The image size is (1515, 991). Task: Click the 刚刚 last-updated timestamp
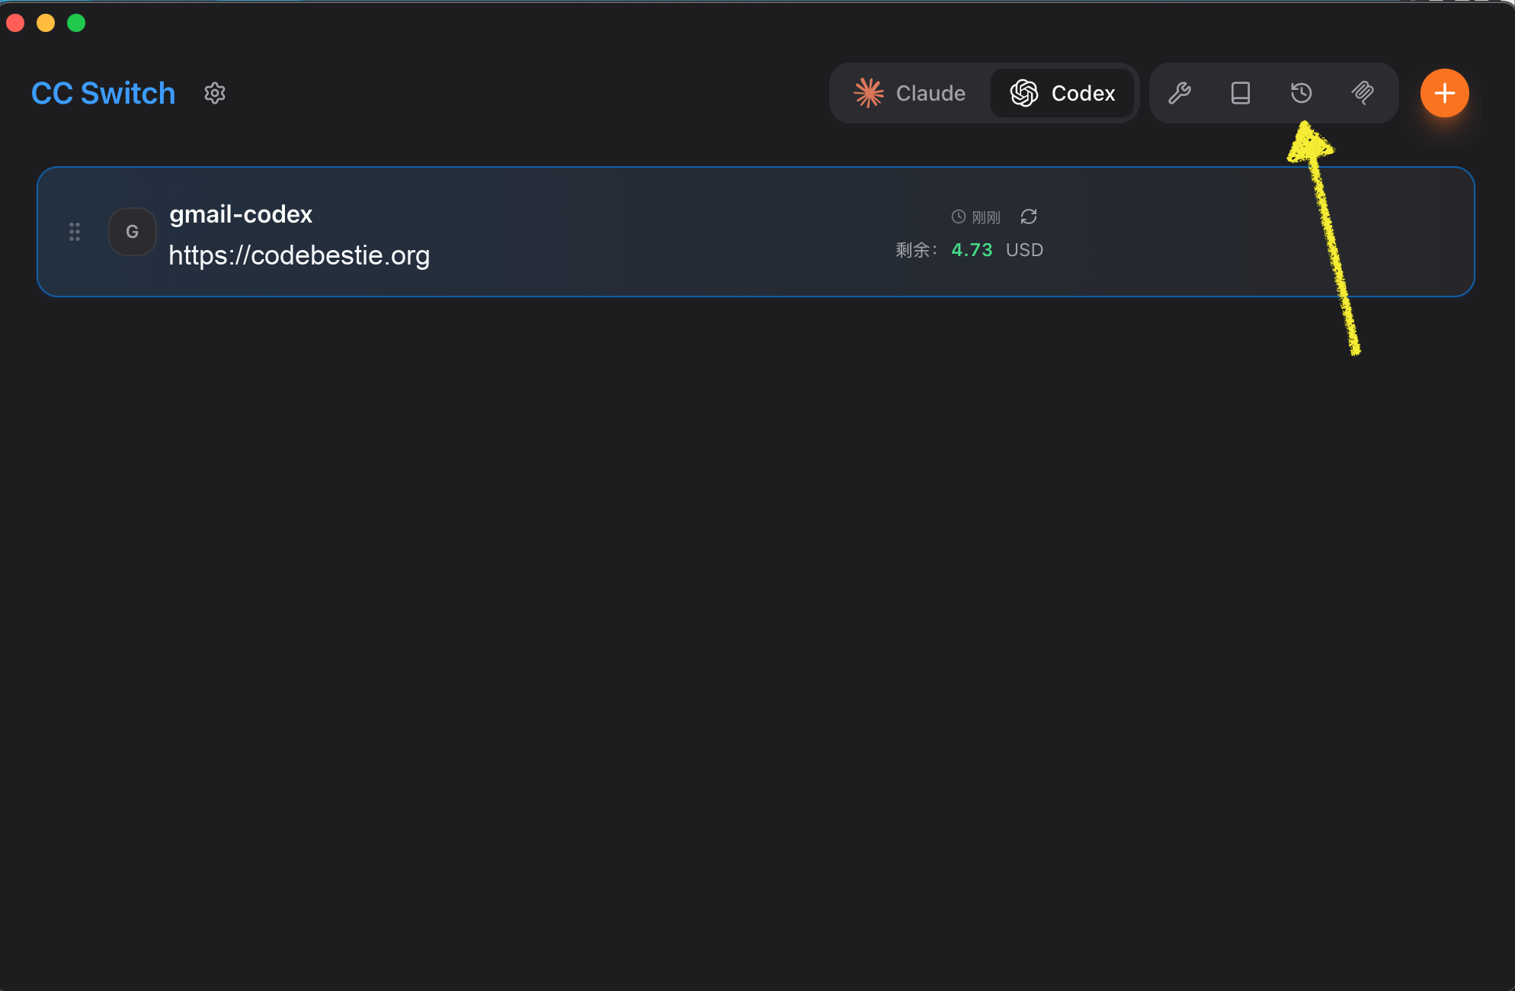976,217
